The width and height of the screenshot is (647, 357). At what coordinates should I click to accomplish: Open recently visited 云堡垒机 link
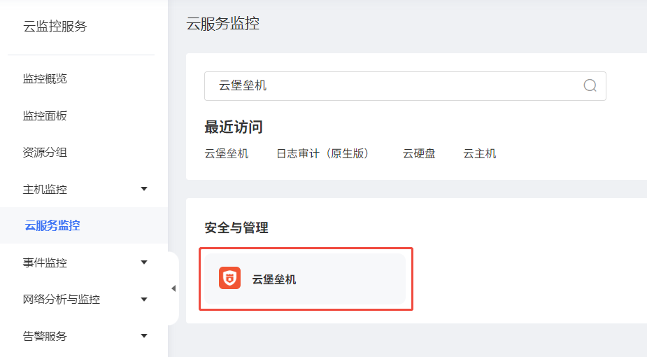pyautogui.click(x=226, y=153)
